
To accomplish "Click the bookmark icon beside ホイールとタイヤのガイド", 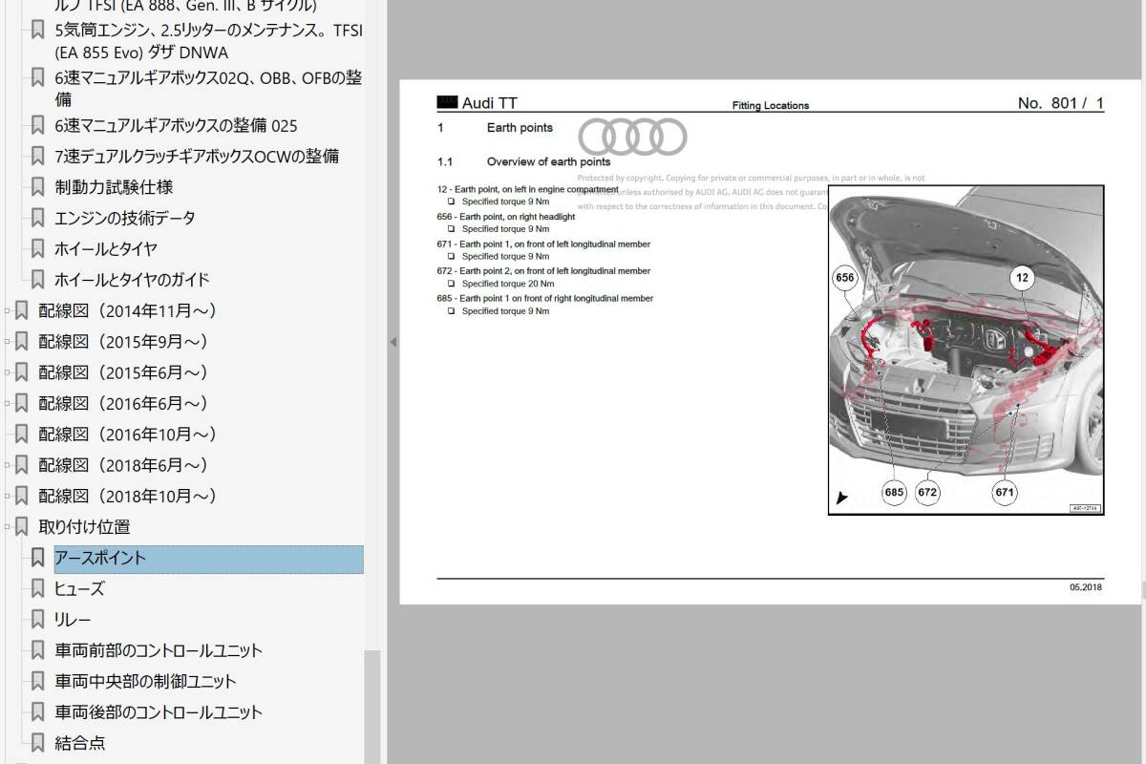I will point(37,280).
